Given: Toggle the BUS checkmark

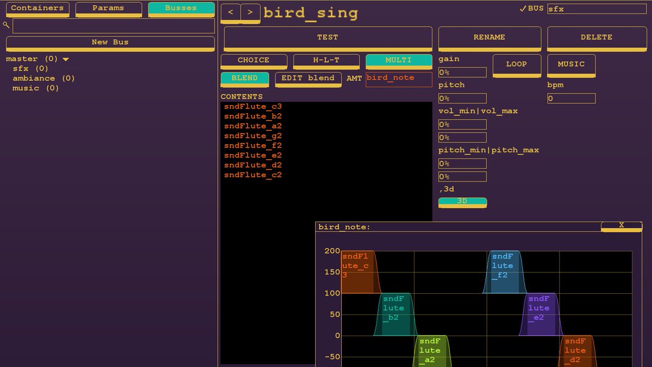Looking at the screenshot, I should [x=523, y=9].
